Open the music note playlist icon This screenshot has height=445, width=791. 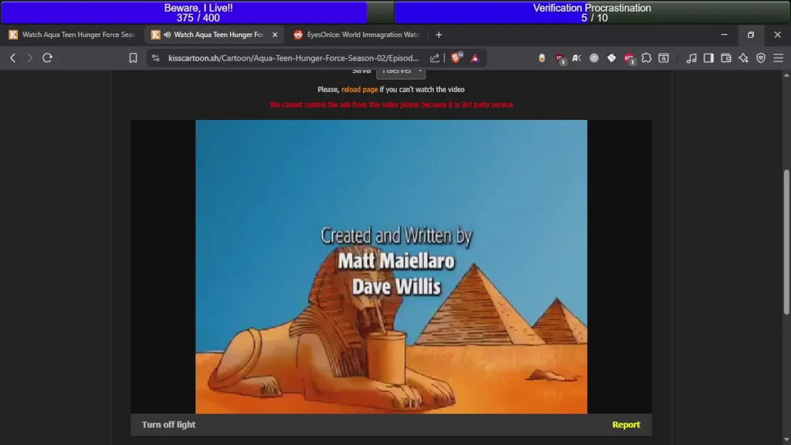point(692,58)
